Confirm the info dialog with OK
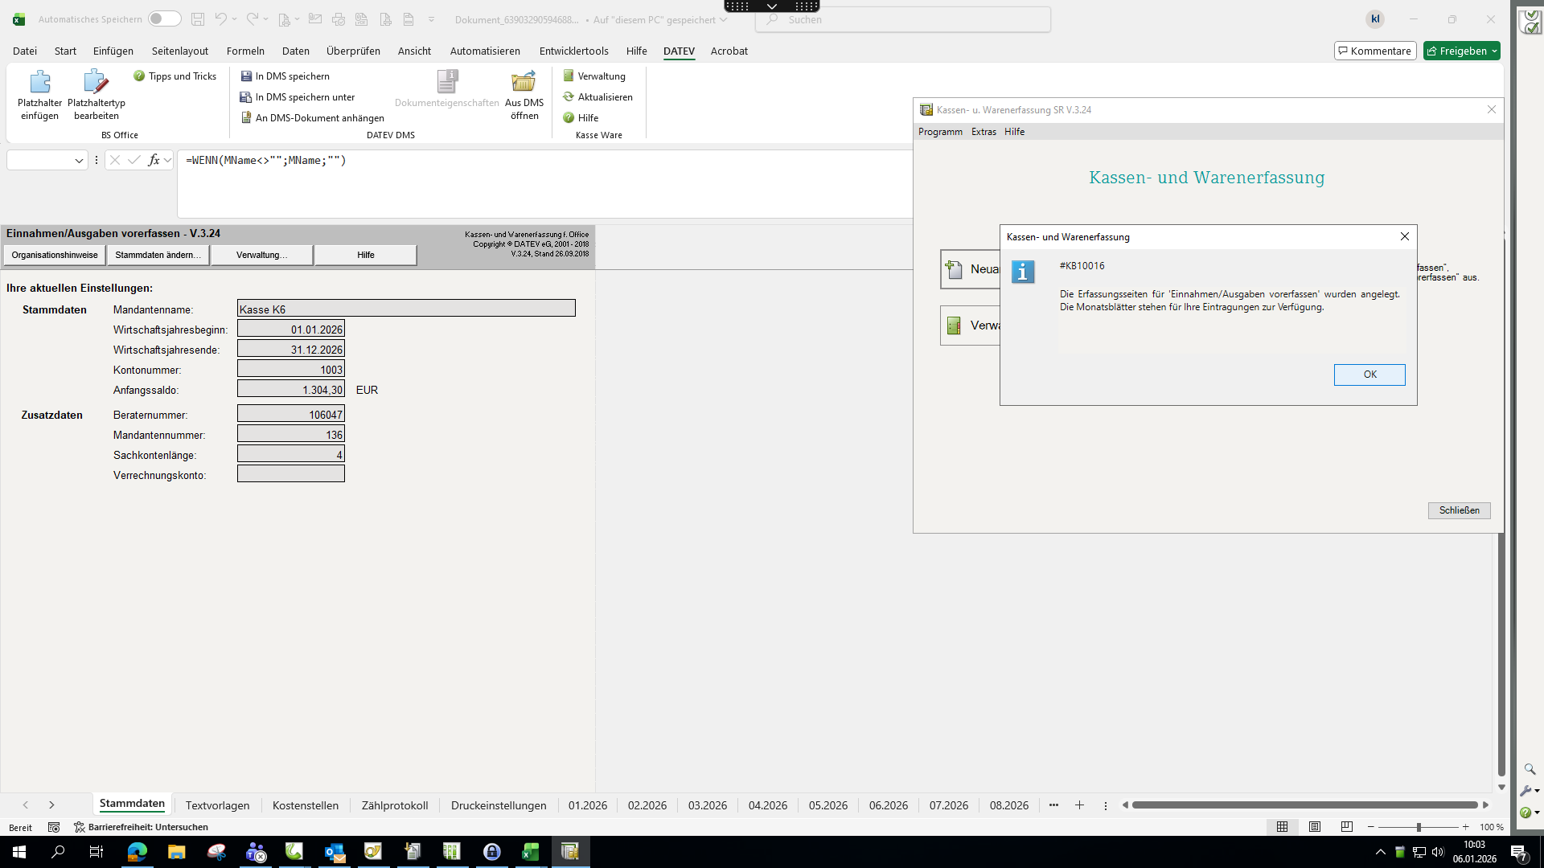 point(1369,375)
